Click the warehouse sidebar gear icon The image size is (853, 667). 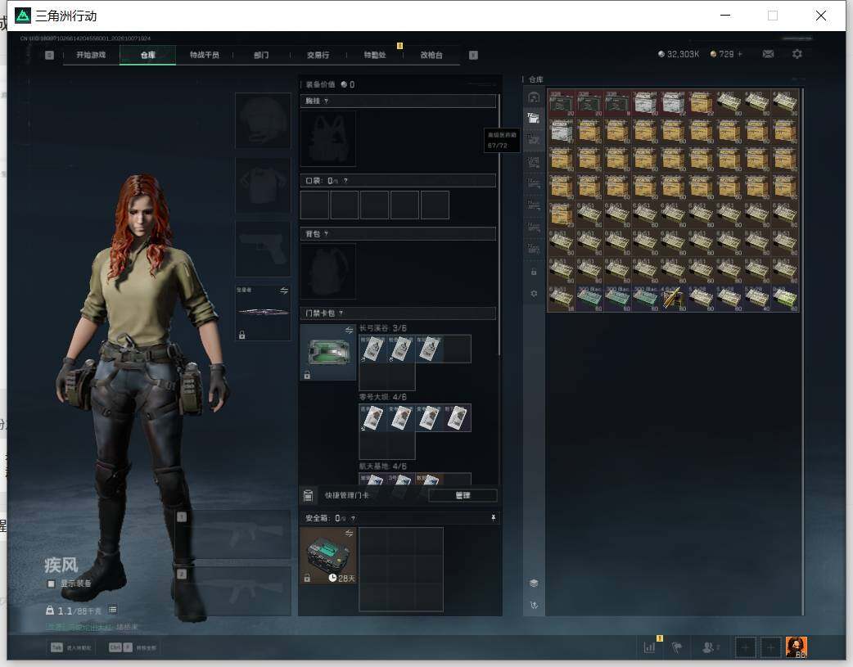[534, 294]
